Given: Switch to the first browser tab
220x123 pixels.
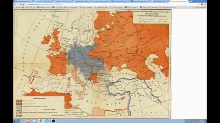Looking at the screenshot, I should tap(24, 1).
